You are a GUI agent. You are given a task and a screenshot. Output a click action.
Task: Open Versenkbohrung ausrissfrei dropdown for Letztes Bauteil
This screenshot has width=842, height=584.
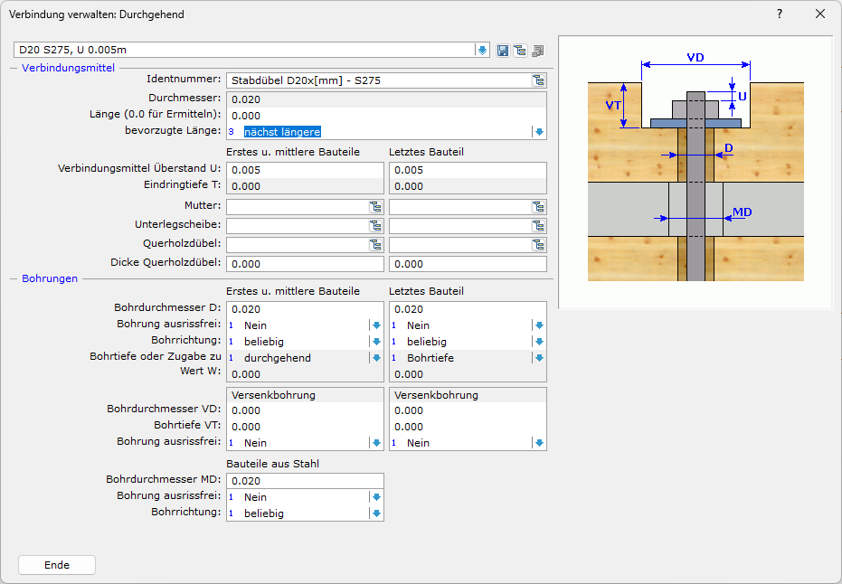tap(539, 443)
